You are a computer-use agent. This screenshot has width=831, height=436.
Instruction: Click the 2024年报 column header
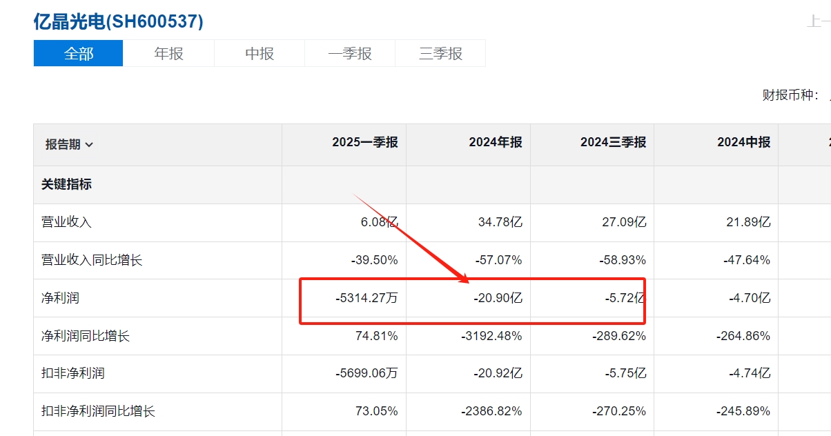[496, 143]
